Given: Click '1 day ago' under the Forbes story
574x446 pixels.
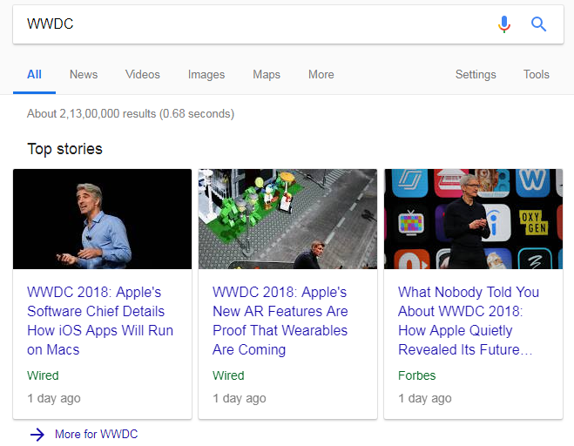Looking at the screenshot, I should click(425, 398).
